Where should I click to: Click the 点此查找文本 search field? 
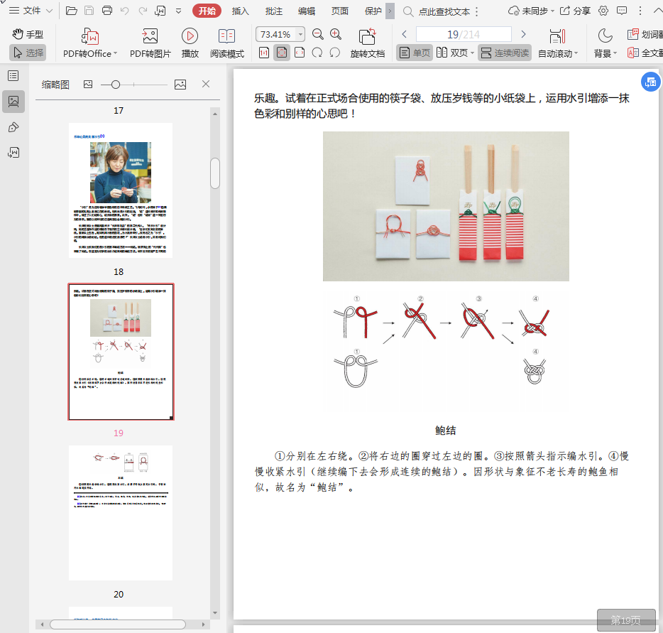444,11
